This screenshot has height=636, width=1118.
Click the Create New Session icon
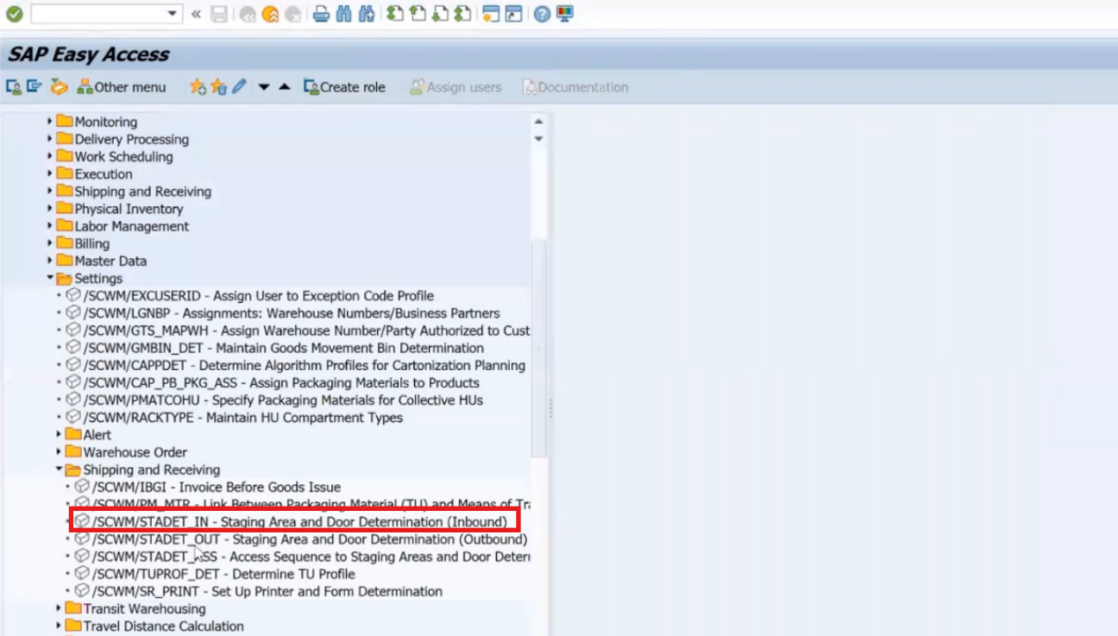[x=491, y=14]
